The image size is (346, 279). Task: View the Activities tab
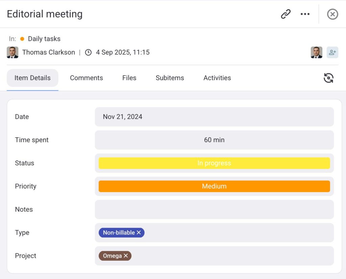[217, 78]
